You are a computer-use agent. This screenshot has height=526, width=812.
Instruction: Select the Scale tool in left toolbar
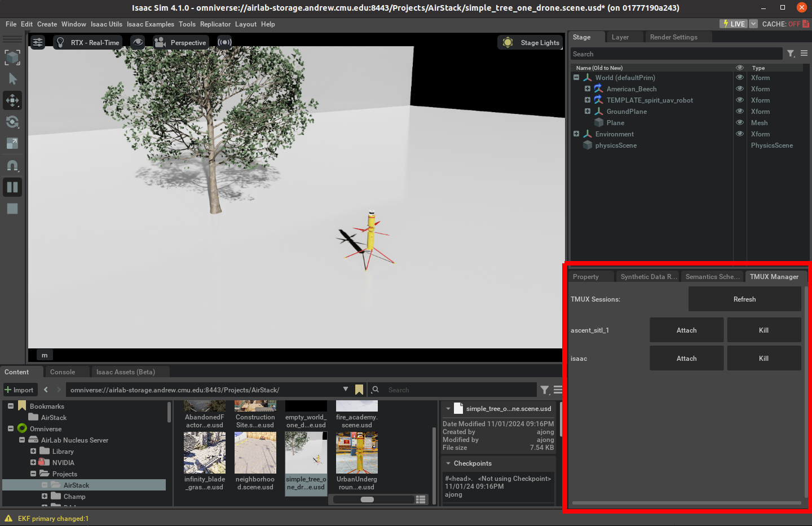[x=12, y=143]
